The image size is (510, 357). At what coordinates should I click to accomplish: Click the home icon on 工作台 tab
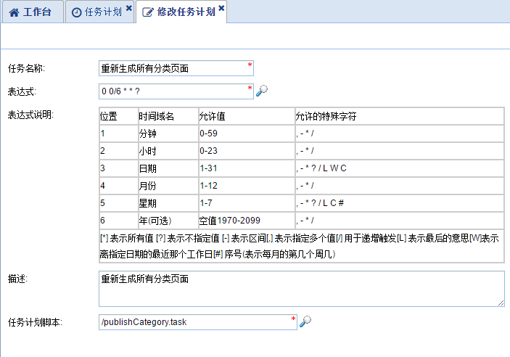tap(15, 12)
